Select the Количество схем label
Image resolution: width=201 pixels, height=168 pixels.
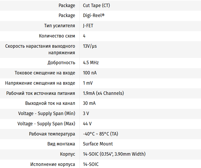tap(57, 36)
